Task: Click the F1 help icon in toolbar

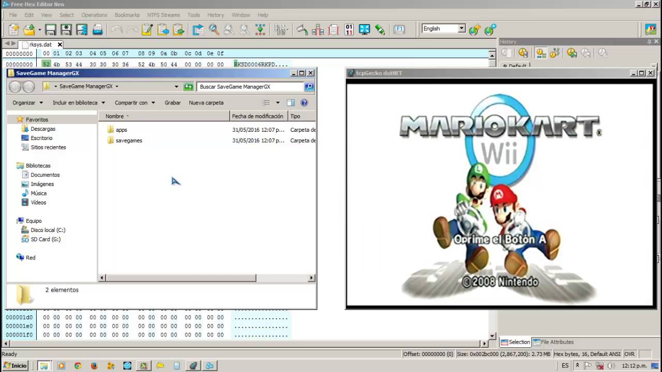Action: coord(399,29)
